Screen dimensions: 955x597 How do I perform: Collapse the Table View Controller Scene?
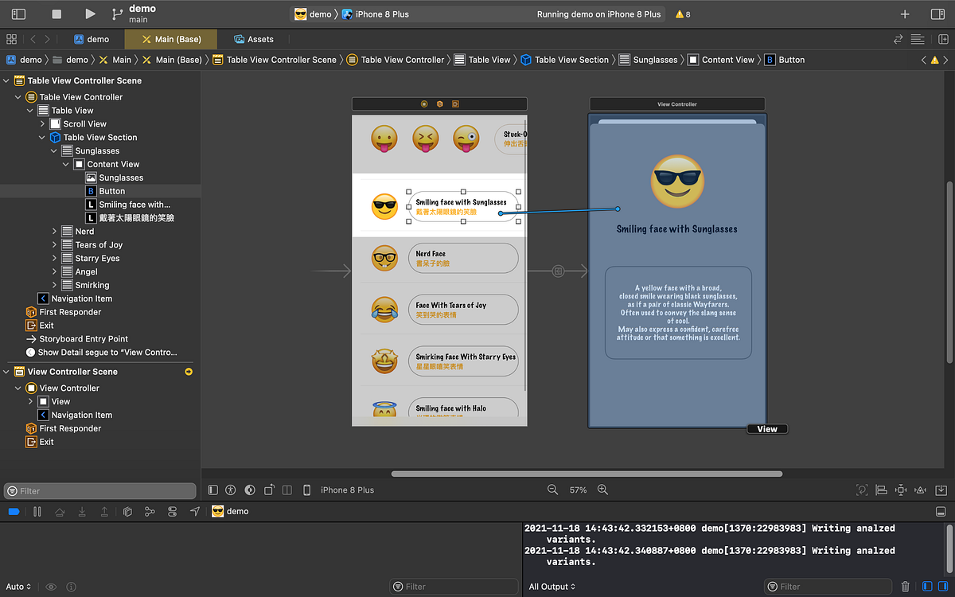coord(6,80)
